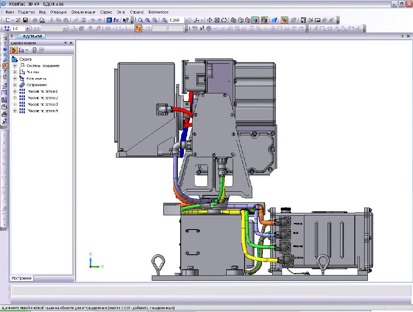
Task: Toggle the model tree structure view button
Action: 22,50
